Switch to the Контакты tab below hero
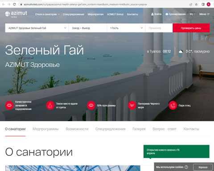The image size is (214, 171). tap(191, 129)
